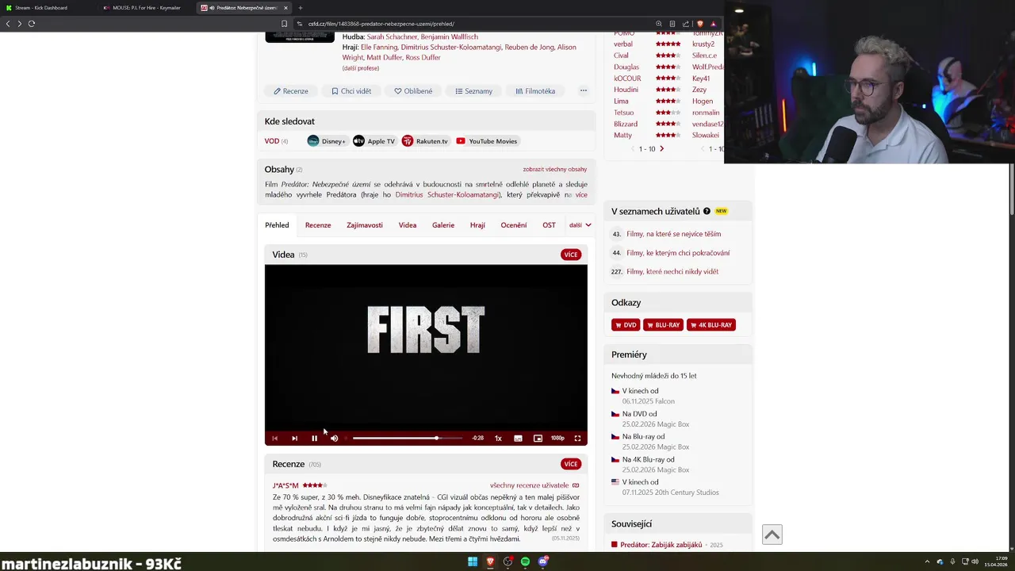This screenshot has width=1015, height=571.
Task: Open list Filmy, na které se nejvíce těším
Action: (x=673, y=234)
